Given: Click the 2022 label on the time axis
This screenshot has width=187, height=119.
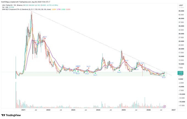Looking at the screenshot, I should [x=48, y=110].
